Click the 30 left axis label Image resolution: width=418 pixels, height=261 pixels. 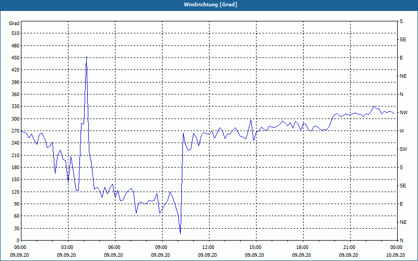[16, 228]
